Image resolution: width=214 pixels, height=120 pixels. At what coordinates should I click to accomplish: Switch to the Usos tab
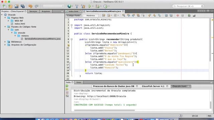79,82
